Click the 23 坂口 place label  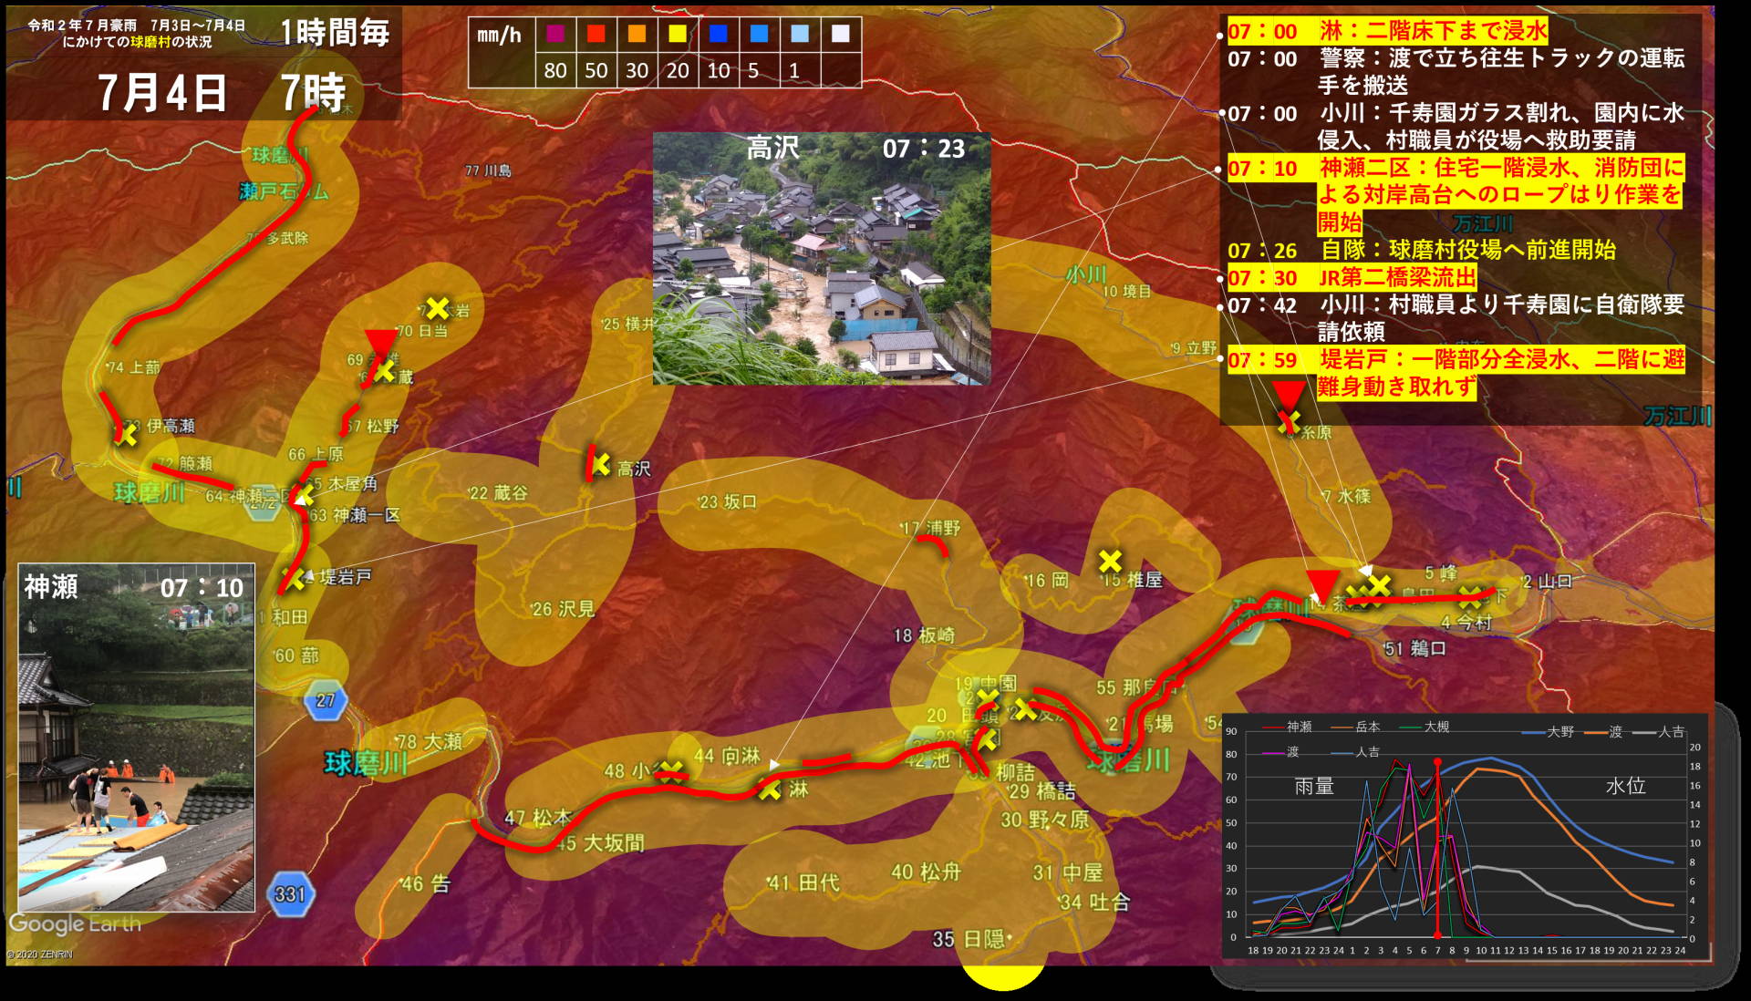point(728,502)
